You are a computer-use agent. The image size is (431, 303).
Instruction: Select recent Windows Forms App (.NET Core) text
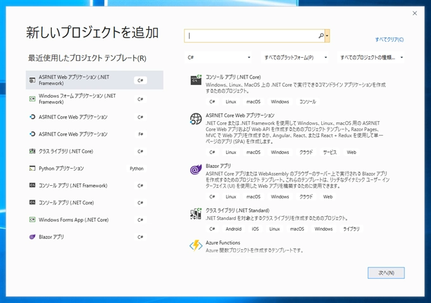[74, 220]
